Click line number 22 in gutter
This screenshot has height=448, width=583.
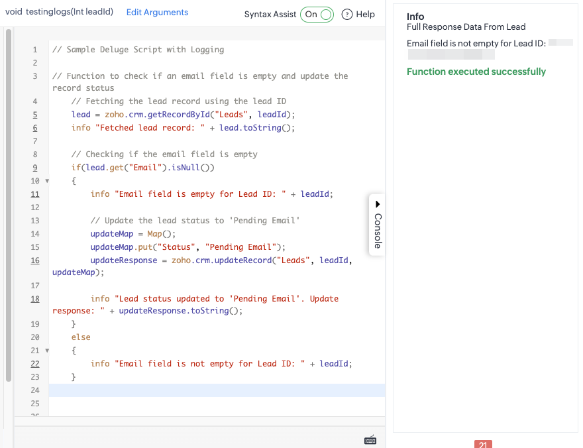[x=35, y=364]
